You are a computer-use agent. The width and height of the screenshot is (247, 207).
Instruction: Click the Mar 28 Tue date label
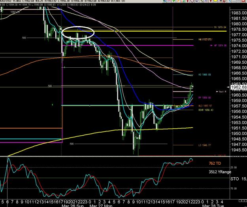pos(213,205)
